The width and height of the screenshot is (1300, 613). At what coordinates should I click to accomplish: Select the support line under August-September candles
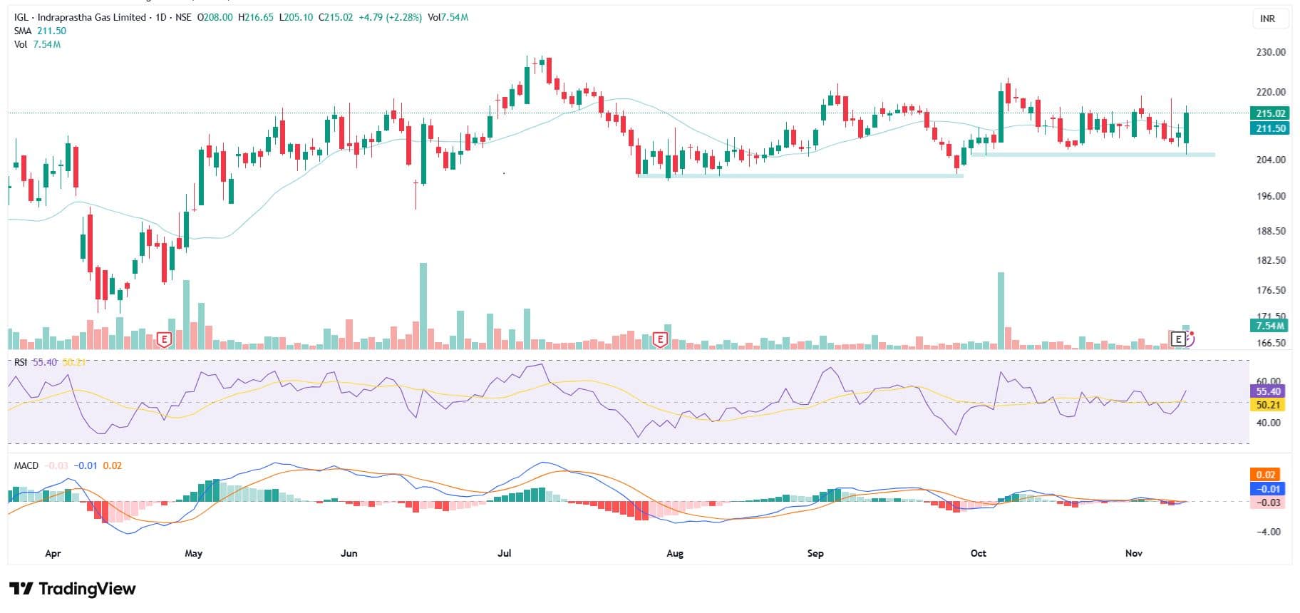pyautogui.click(x=798, y=175)
